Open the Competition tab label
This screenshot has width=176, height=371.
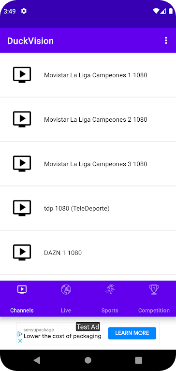pos(154,311)
